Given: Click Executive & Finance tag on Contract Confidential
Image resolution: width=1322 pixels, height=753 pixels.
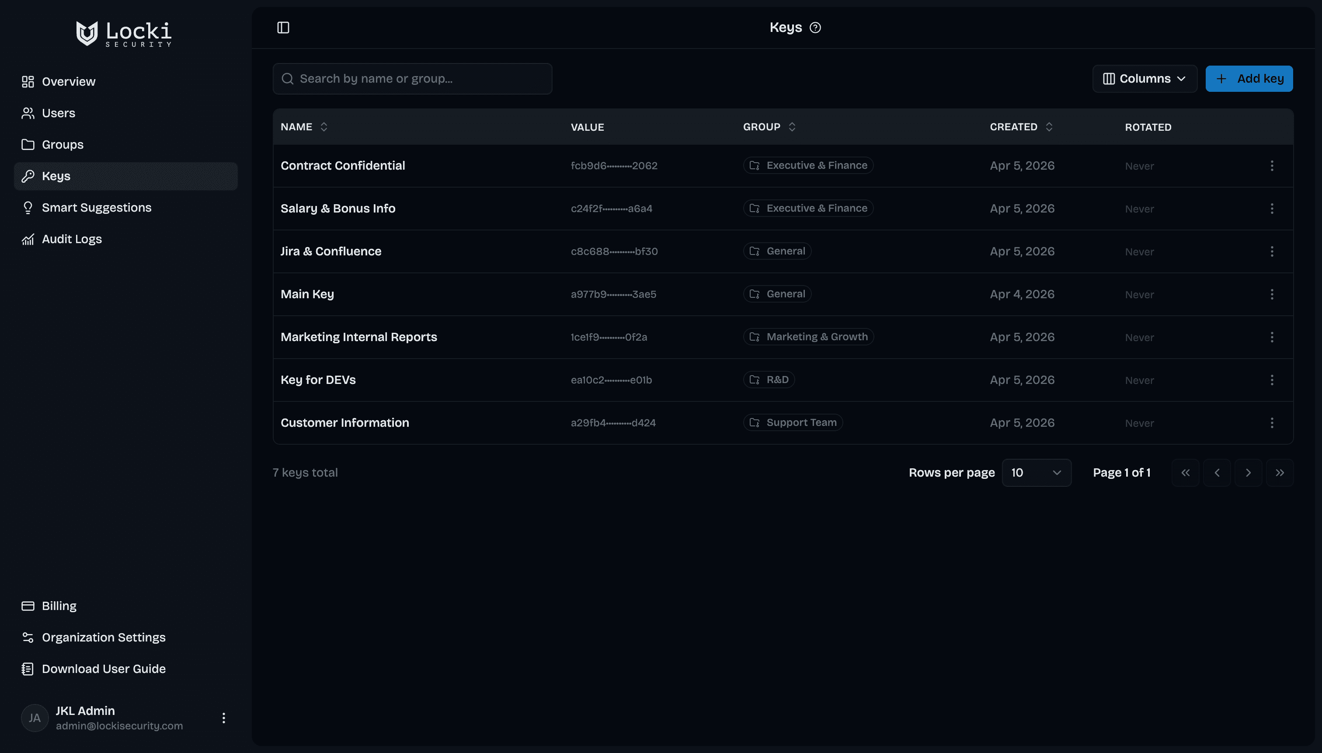Looking at the screenshot, I should (x=807, y=165).
